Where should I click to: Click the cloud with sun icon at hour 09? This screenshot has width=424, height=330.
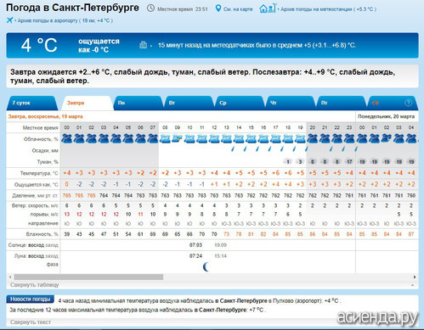(x=177, y=138)
